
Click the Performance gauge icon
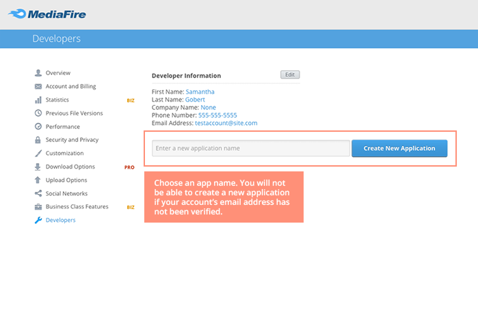click(38, 126)
